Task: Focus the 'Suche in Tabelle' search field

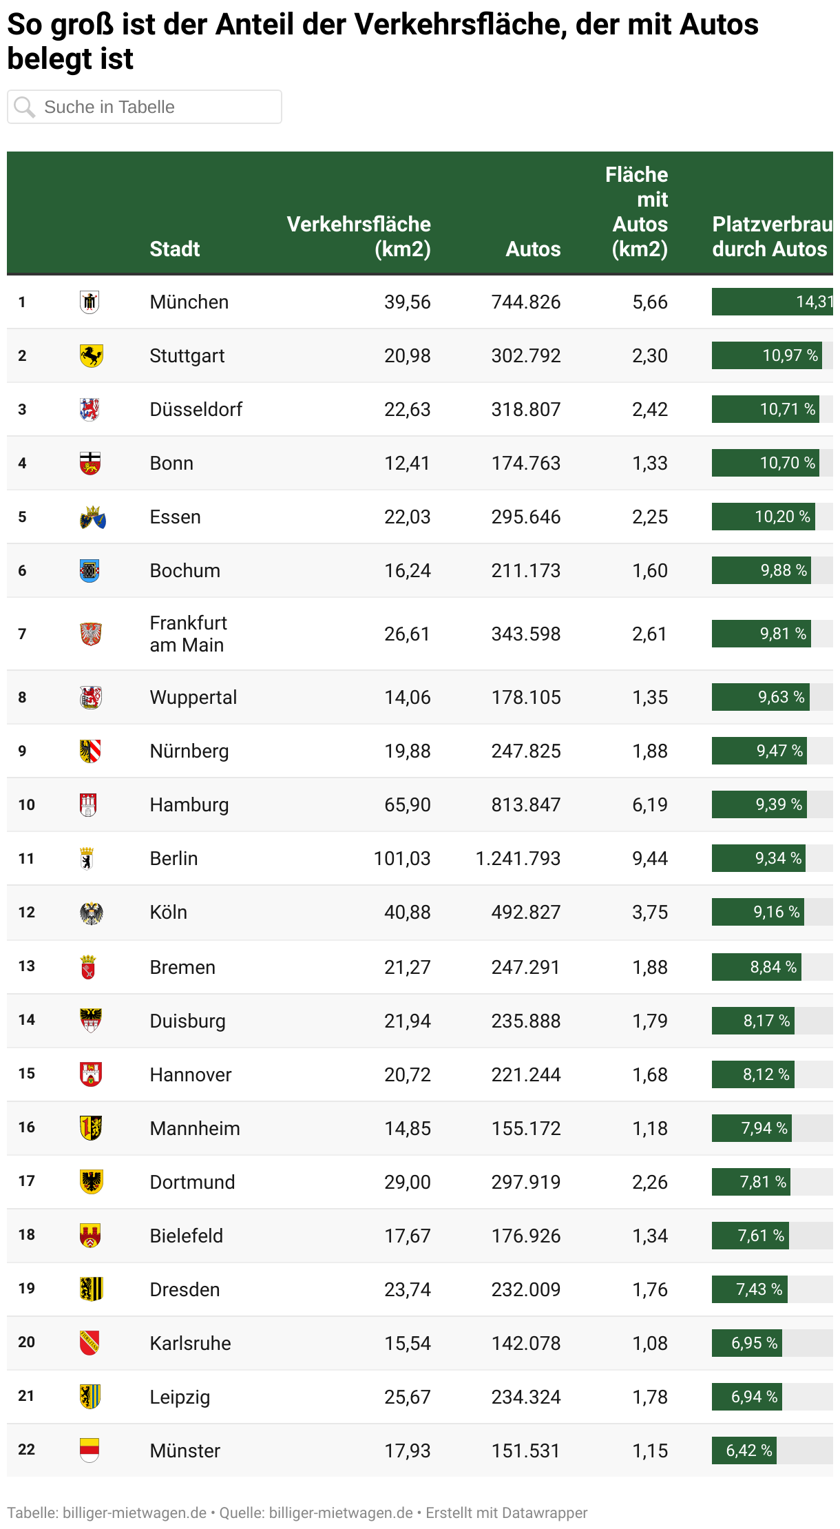Action: point(158,107)
